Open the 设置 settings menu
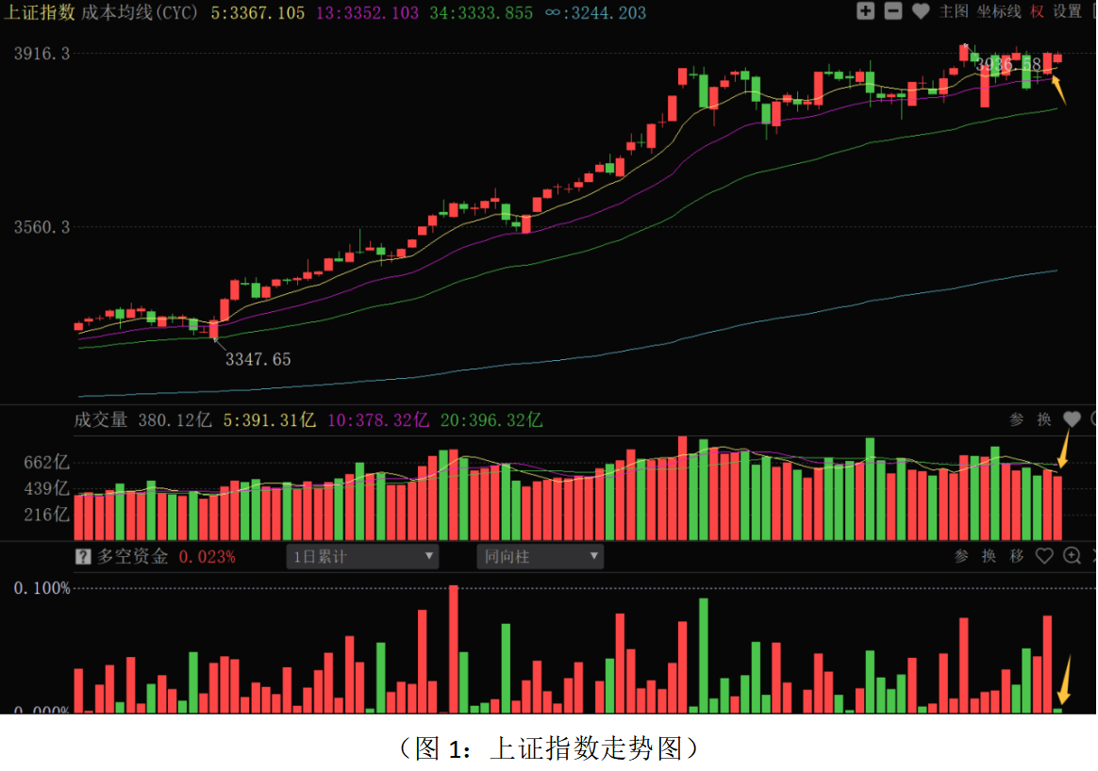Viewport: 1098px width, 771px height. click(x=1068, y=11)
